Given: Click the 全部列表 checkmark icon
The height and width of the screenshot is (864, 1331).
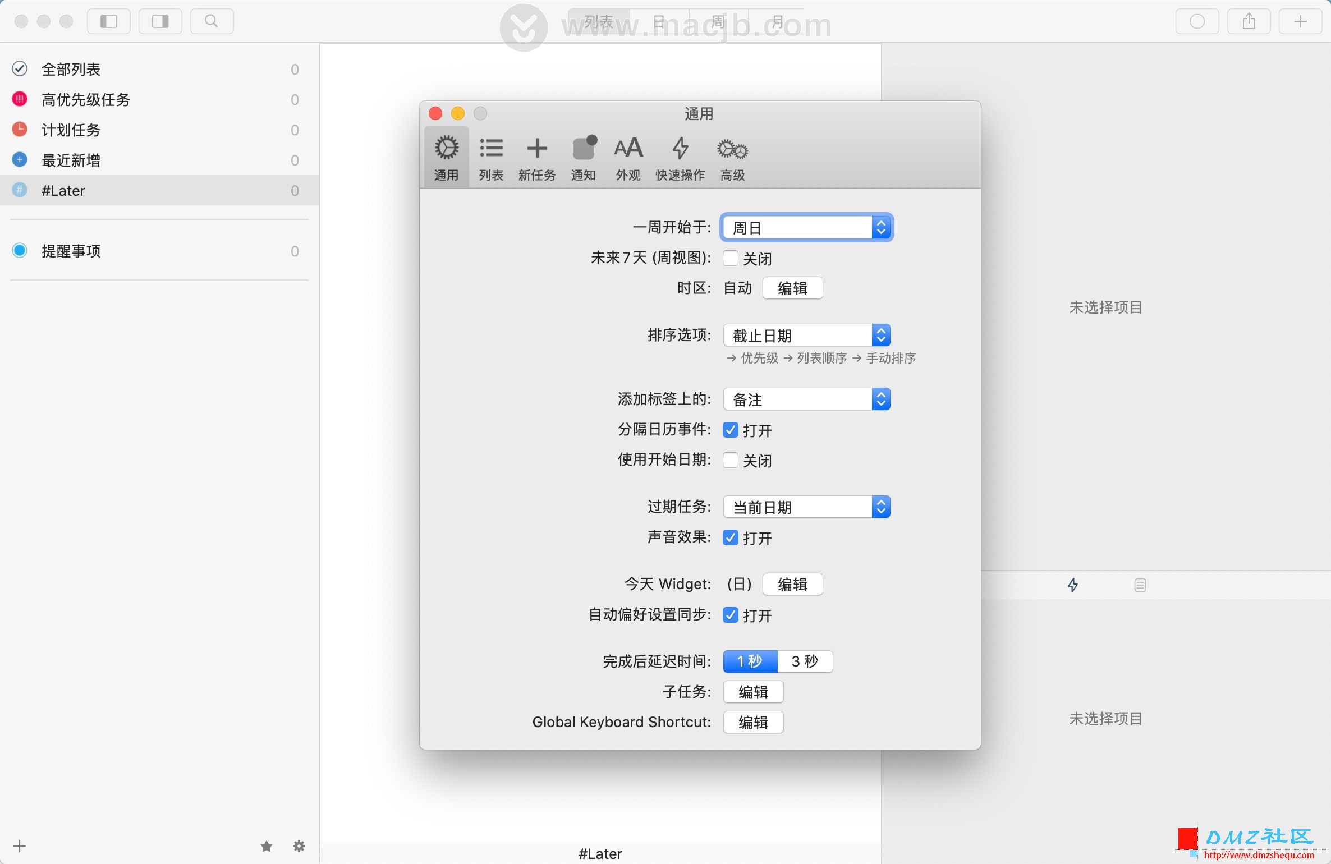Looking at the screenshot, I should point(20,68).
